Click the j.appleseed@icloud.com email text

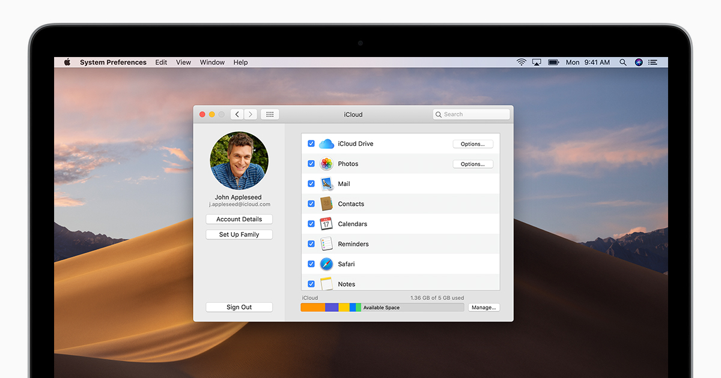239,205
